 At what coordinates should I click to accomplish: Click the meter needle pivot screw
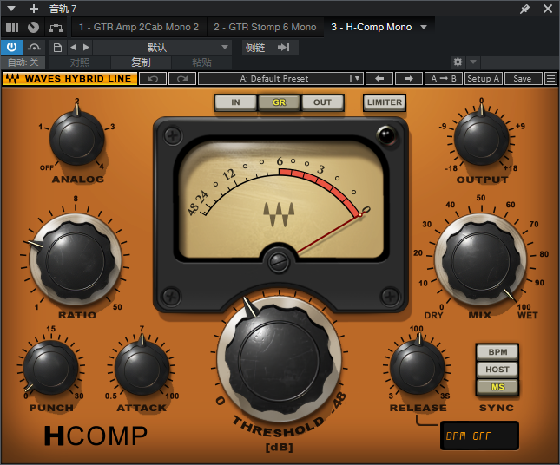(x=279, y=262)
